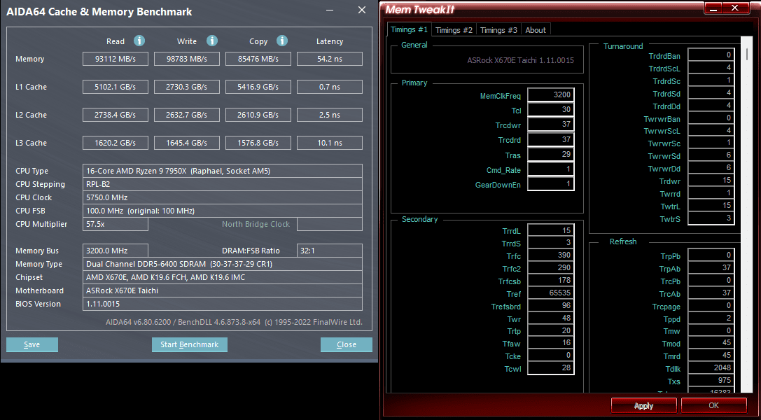
Task: Click the Memory Latency value 54.2 ns
Action: [x=330, y=59]
